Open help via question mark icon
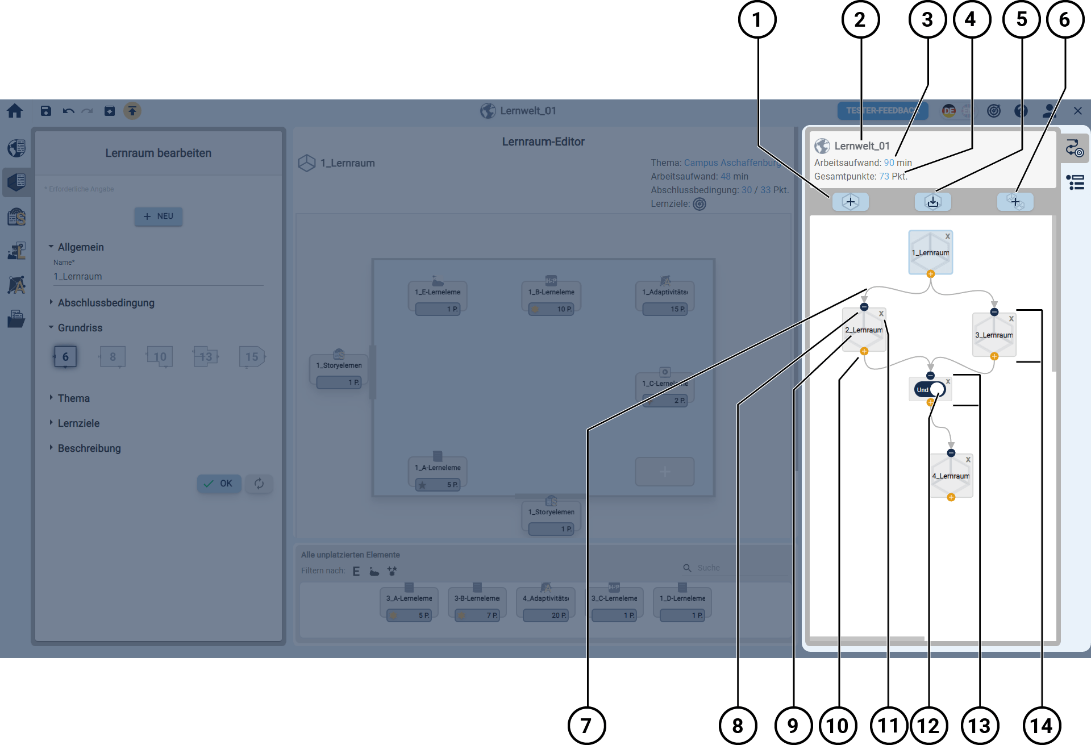This screenshot has height=745, width=1091. [x=1021, y=111]
